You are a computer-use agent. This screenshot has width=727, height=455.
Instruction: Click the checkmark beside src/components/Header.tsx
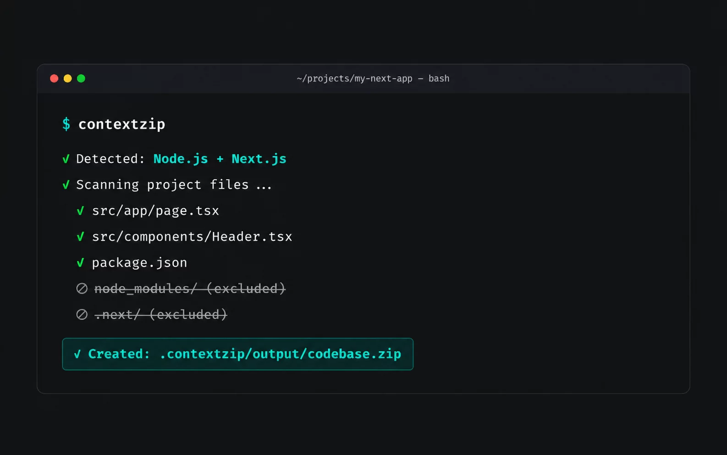(80, 237)
